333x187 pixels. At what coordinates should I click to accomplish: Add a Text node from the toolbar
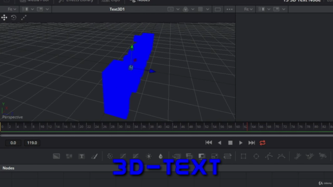[x=82, y=156]
